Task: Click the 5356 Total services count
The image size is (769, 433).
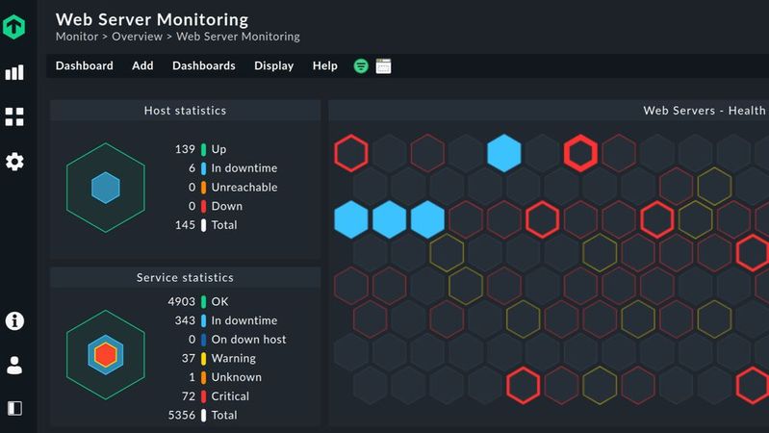Action: [x=182, y=416]
